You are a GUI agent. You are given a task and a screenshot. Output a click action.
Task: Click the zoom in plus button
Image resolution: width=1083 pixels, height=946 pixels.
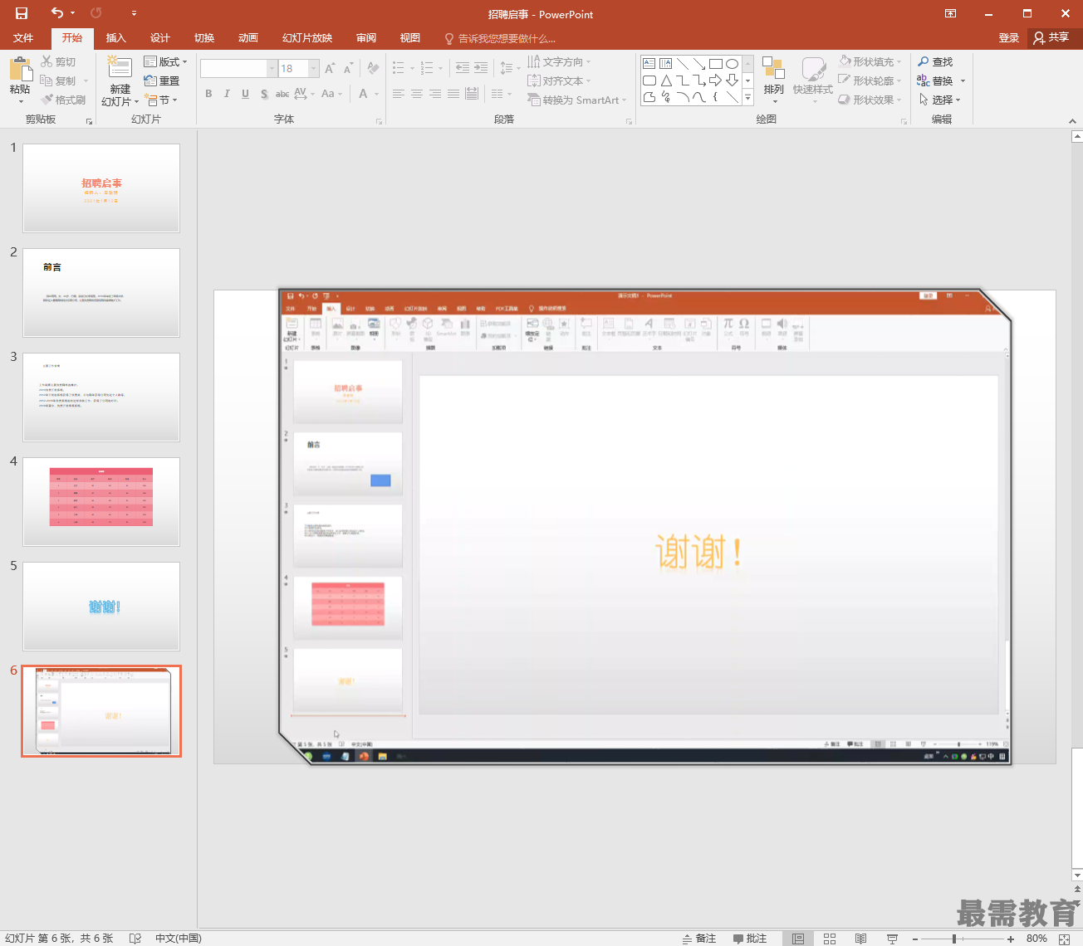click(x=1011, y=939)
